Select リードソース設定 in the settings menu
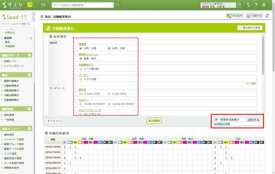 point(14,139)
